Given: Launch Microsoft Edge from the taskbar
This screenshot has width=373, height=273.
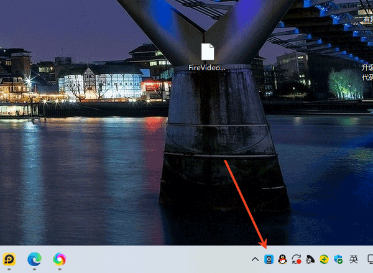Looking at the screenshot, I should (x=34, y=259).
